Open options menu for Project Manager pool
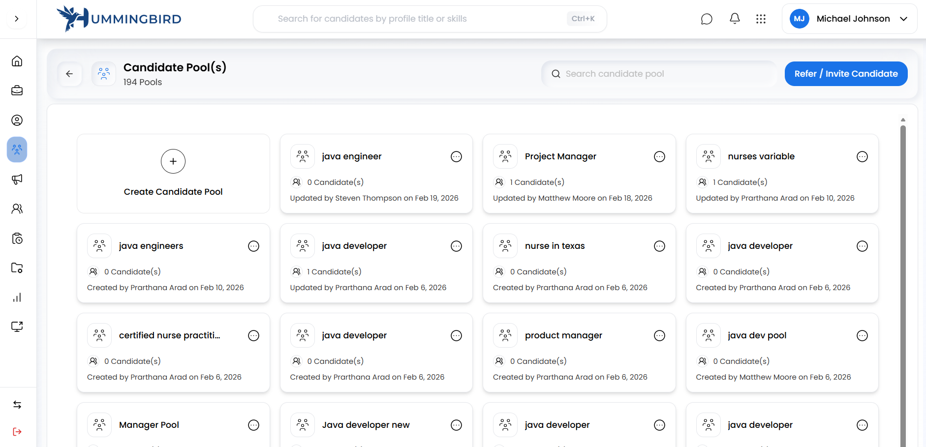The height and width of the screenshot is (447, 926). point(659,156)
